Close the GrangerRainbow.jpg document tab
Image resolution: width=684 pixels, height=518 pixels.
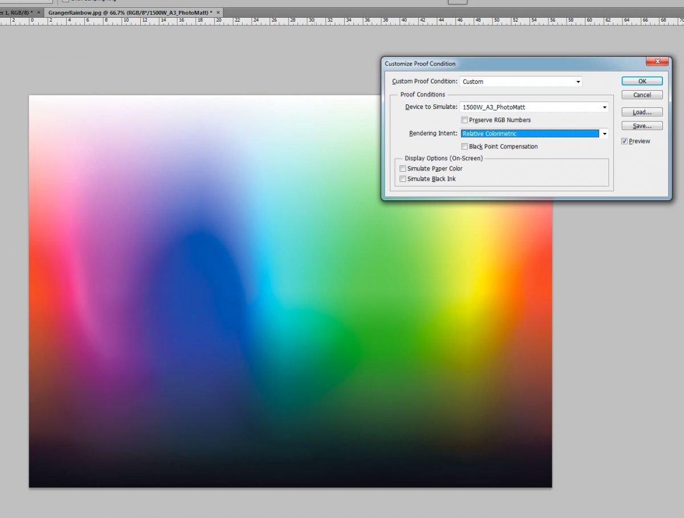click(219, 12)
